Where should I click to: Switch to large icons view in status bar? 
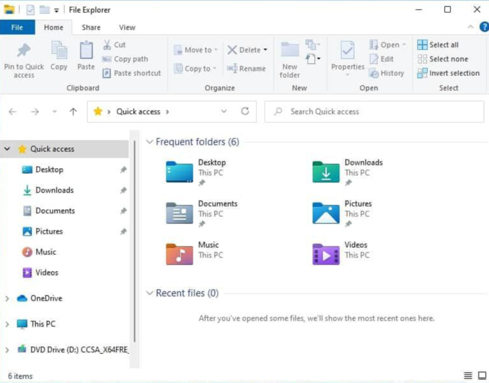coord(482,376)
